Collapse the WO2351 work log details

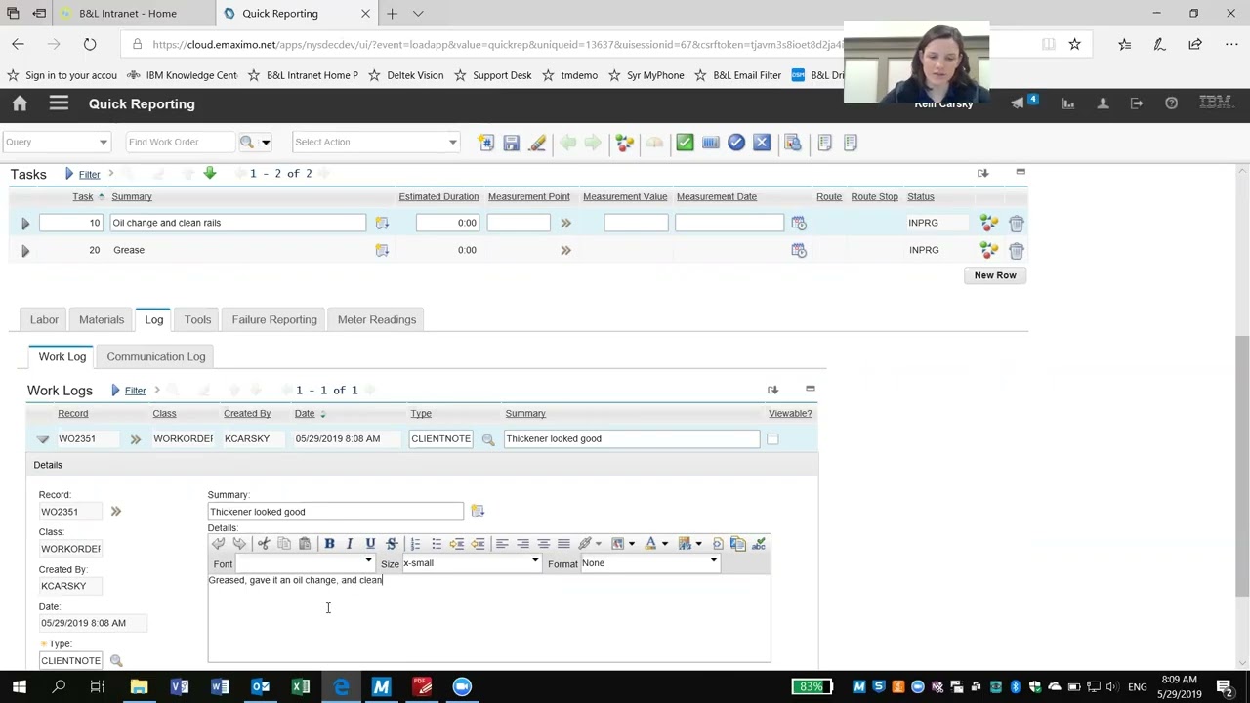pyautogui.click(x=42, y=439)
